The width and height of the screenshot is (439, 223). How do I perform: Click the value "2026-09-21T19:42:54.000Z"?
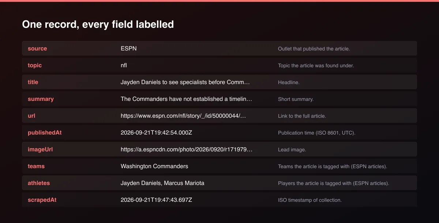click(156, 133)
